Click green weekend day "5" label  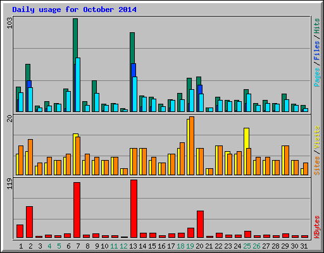pos(59,246)
